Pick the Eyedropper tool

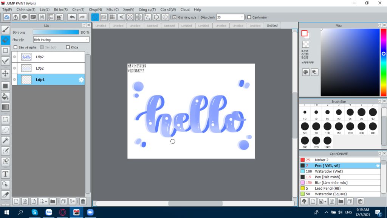[5, 195]
